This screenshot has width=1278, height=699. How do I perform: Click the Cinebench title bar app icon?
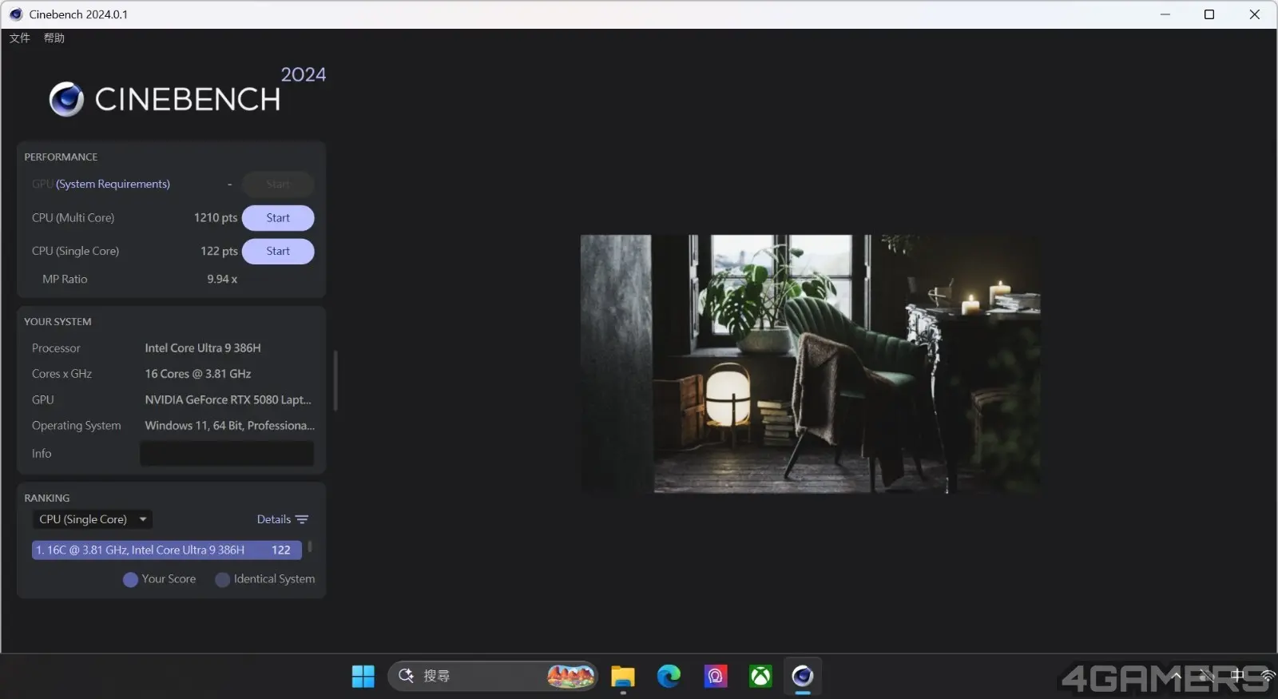(x=16, y=14)
